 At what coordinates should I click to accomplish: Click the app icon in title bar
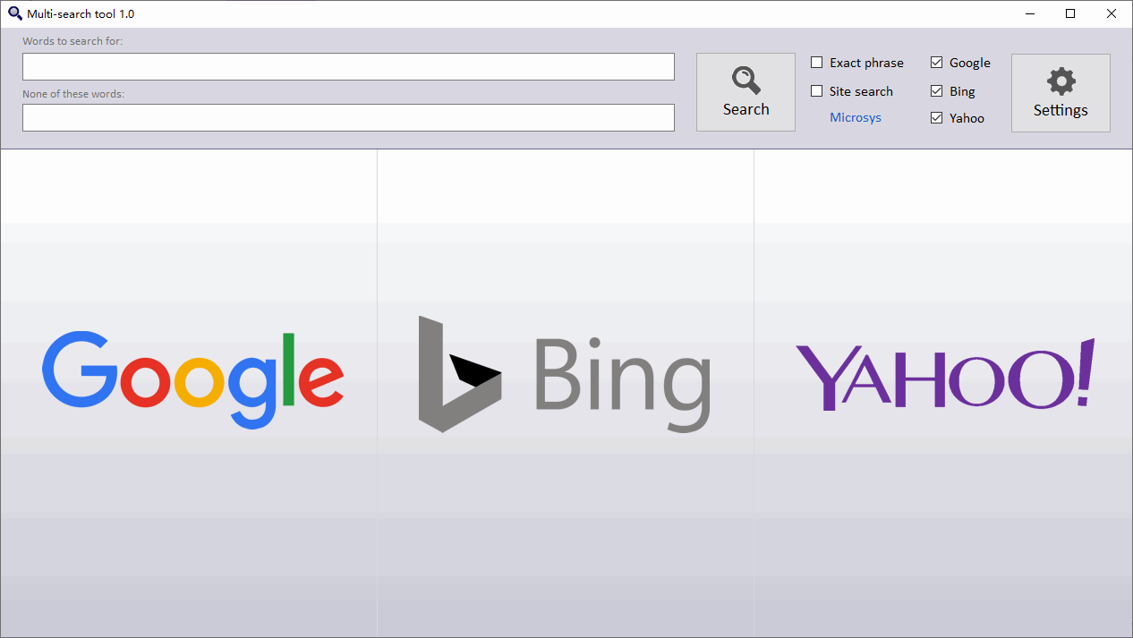14,13
